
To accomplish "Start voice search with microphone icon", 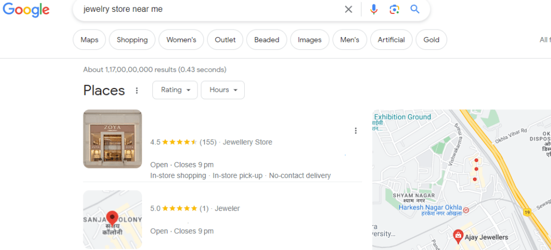I will pos(374,9).
